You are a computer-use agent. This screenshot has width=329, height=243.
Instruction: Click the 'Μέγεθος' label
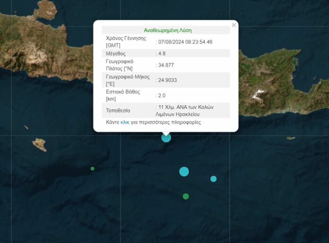point(116,53)
